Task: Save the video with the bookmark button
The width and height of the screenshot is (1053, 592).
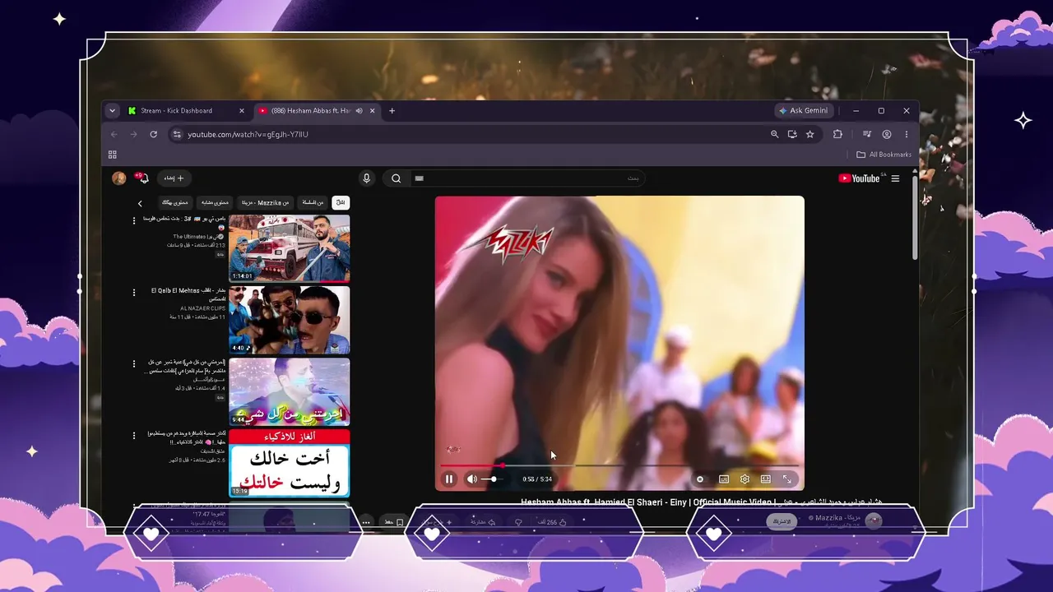Action: tap(393, 522)
